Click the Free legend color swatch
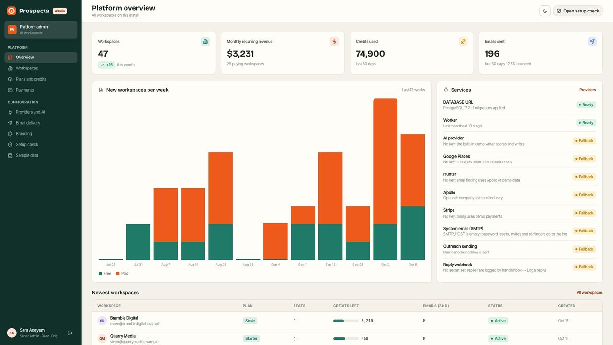Viewport: 613px width, 345px height. (x=100, y=274)
